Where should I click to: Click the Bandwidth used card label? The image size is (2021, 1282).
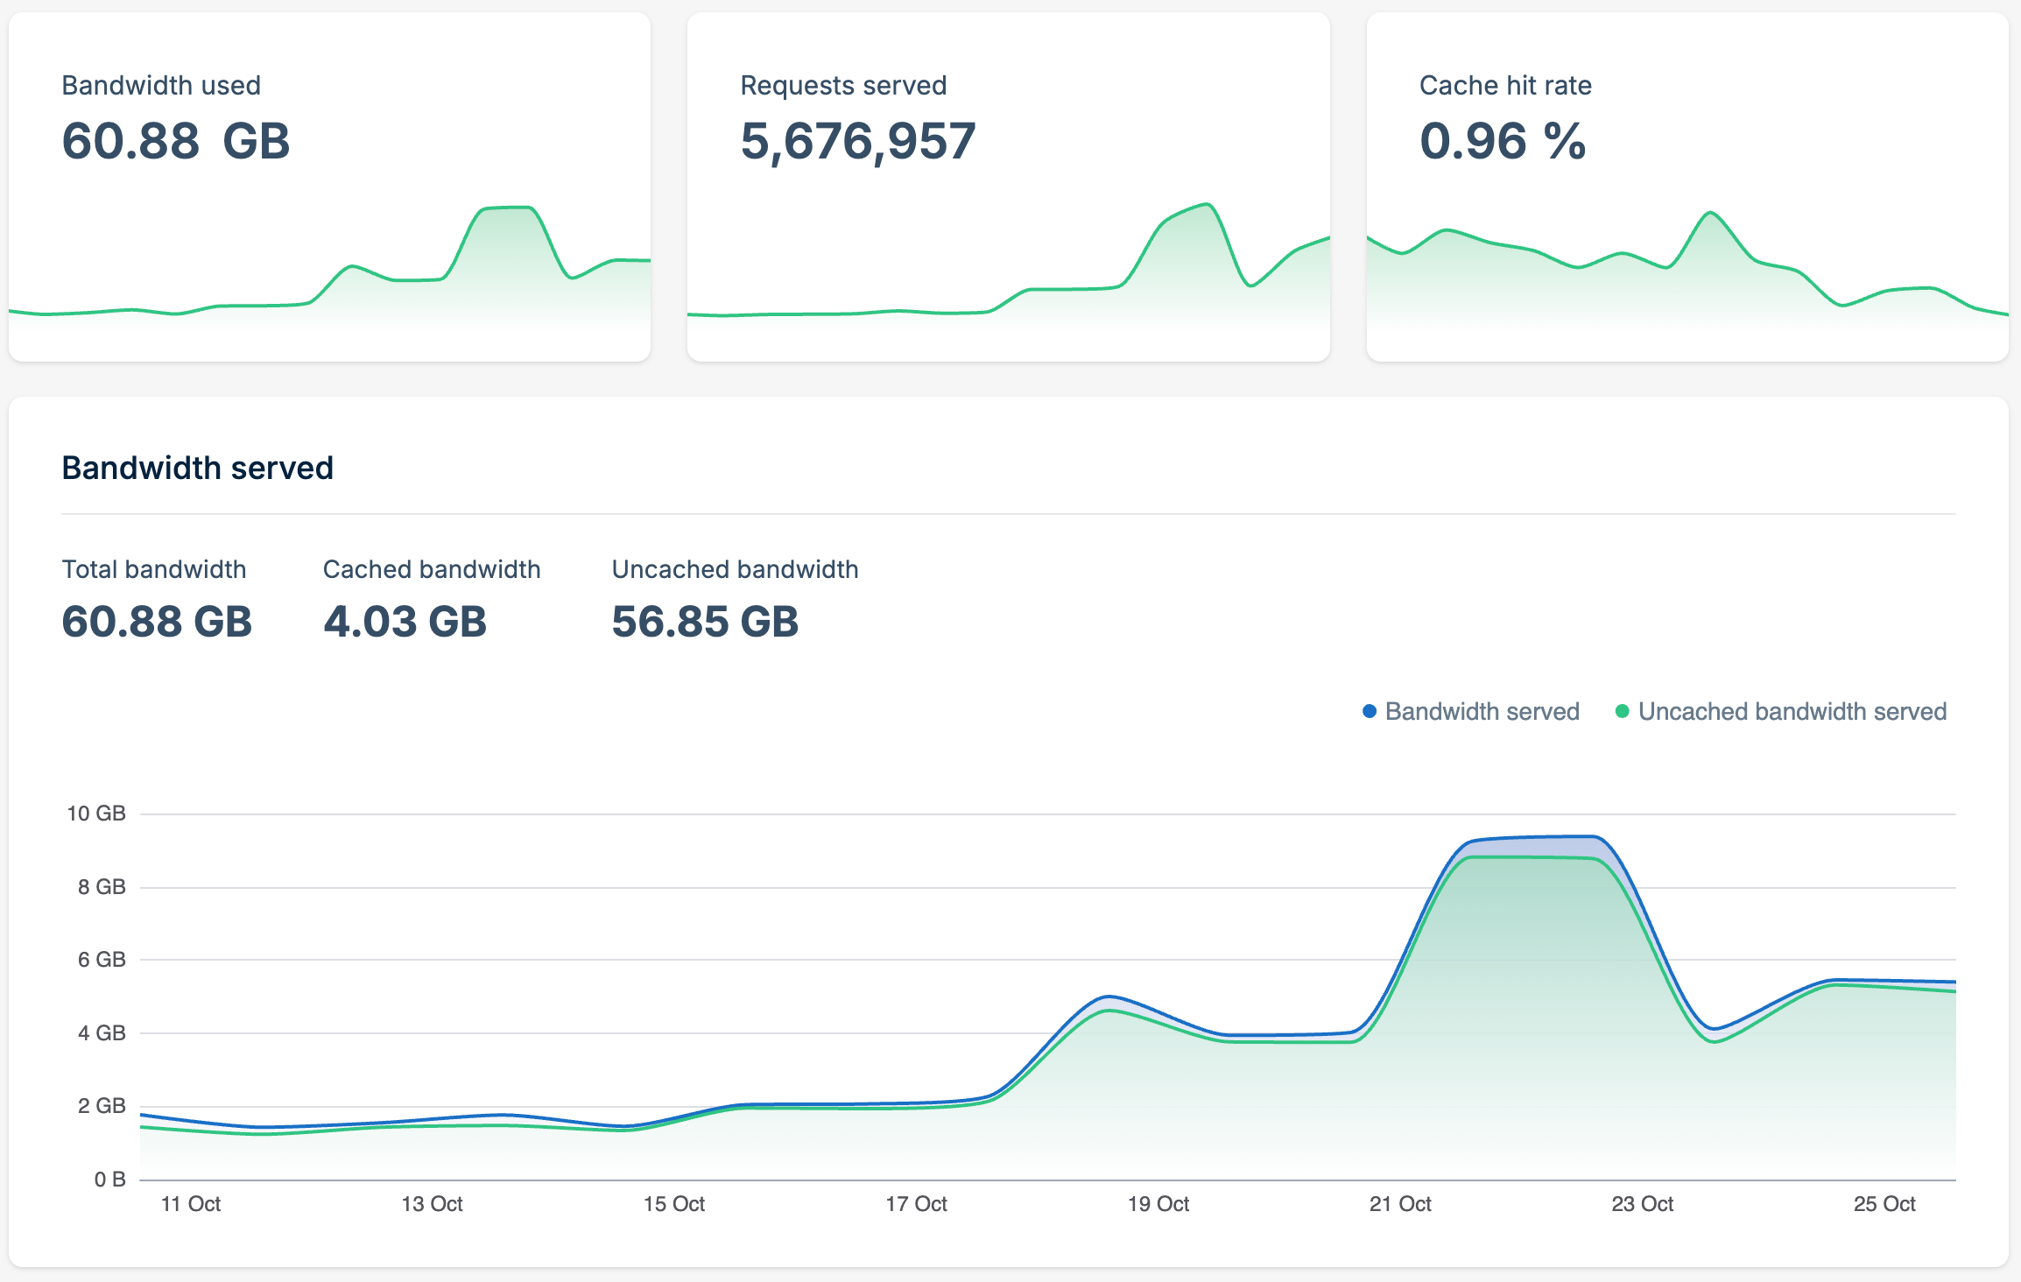pos(161,85)
